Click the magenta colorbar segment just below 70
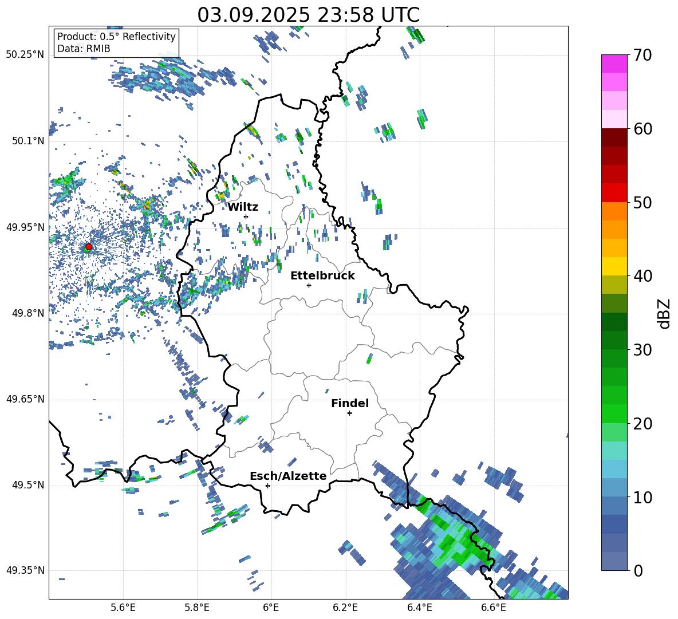Screen dimensions: 678x619 614,64
